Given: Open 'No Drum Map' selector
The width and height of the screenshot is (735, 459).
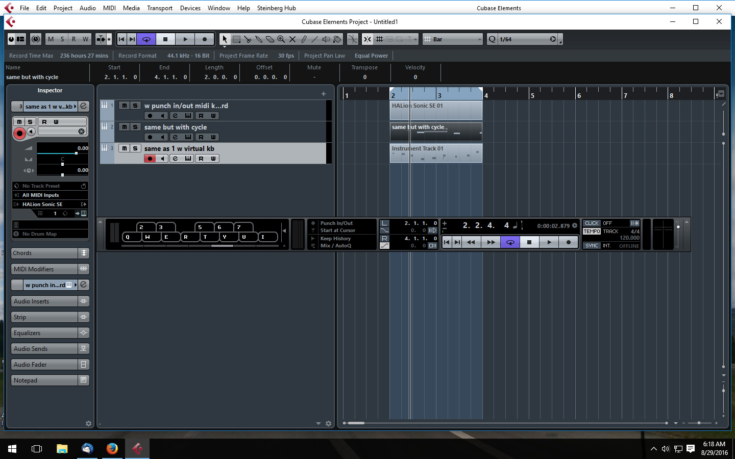Looking at the screenshot, I should click(x=50, y=234).
